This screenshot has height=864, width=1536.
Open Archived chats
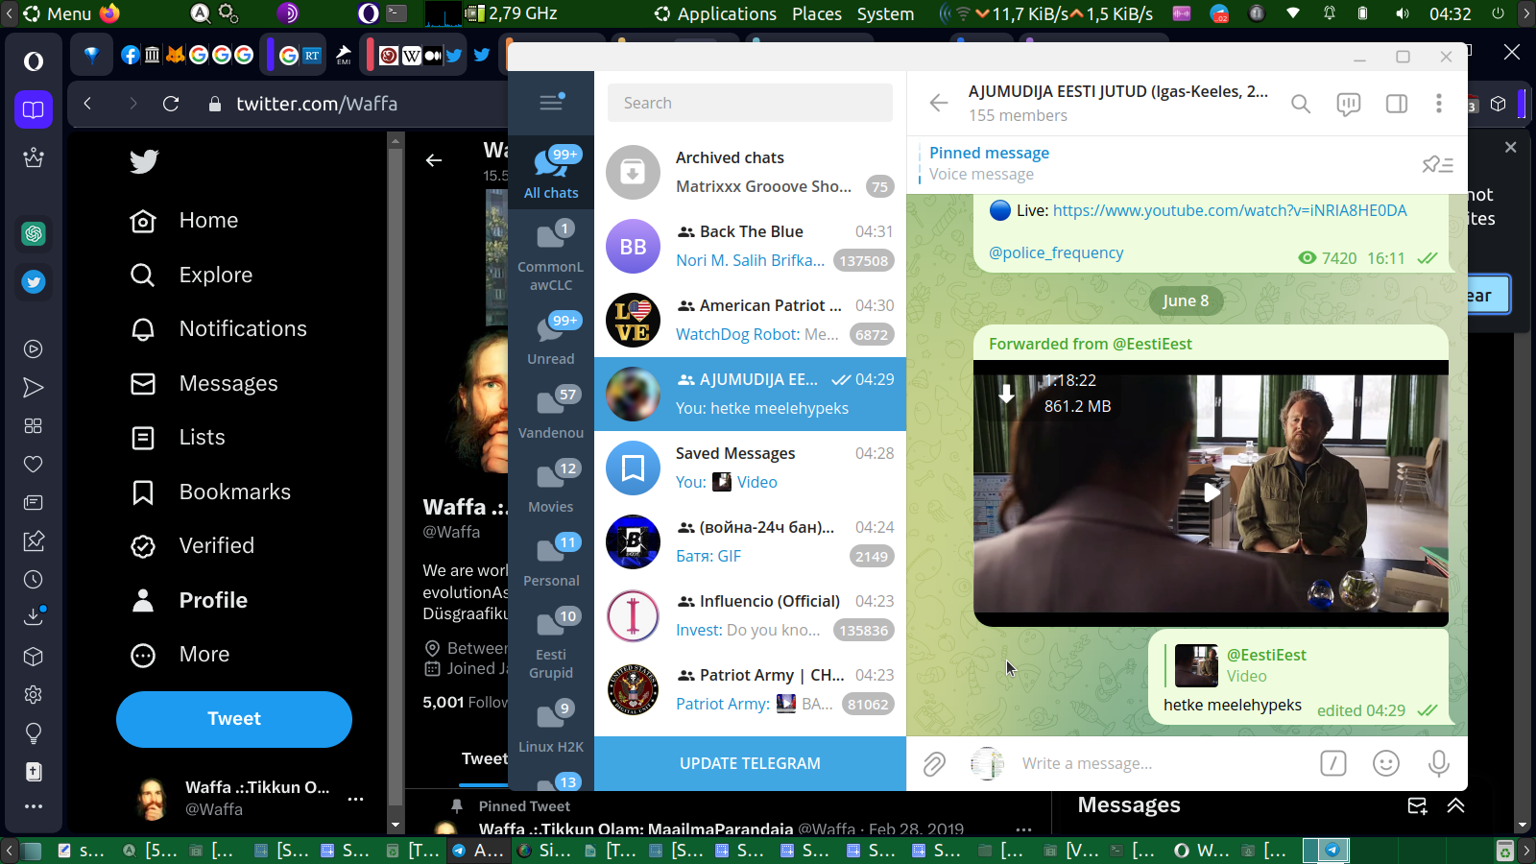[750, 172]
